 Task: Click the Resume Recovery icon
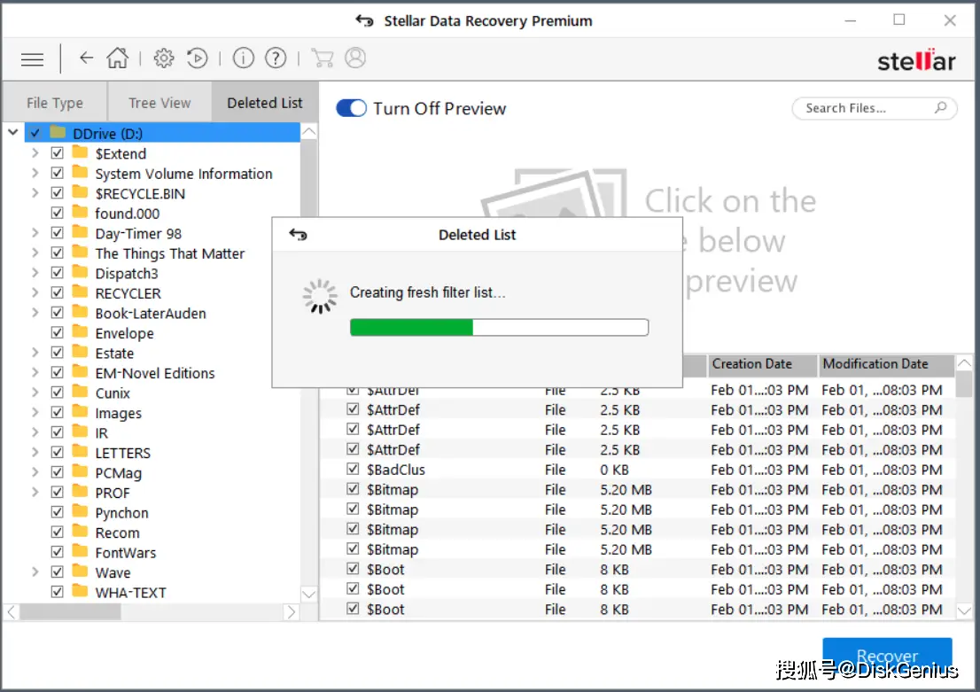(x=197, y=58)
